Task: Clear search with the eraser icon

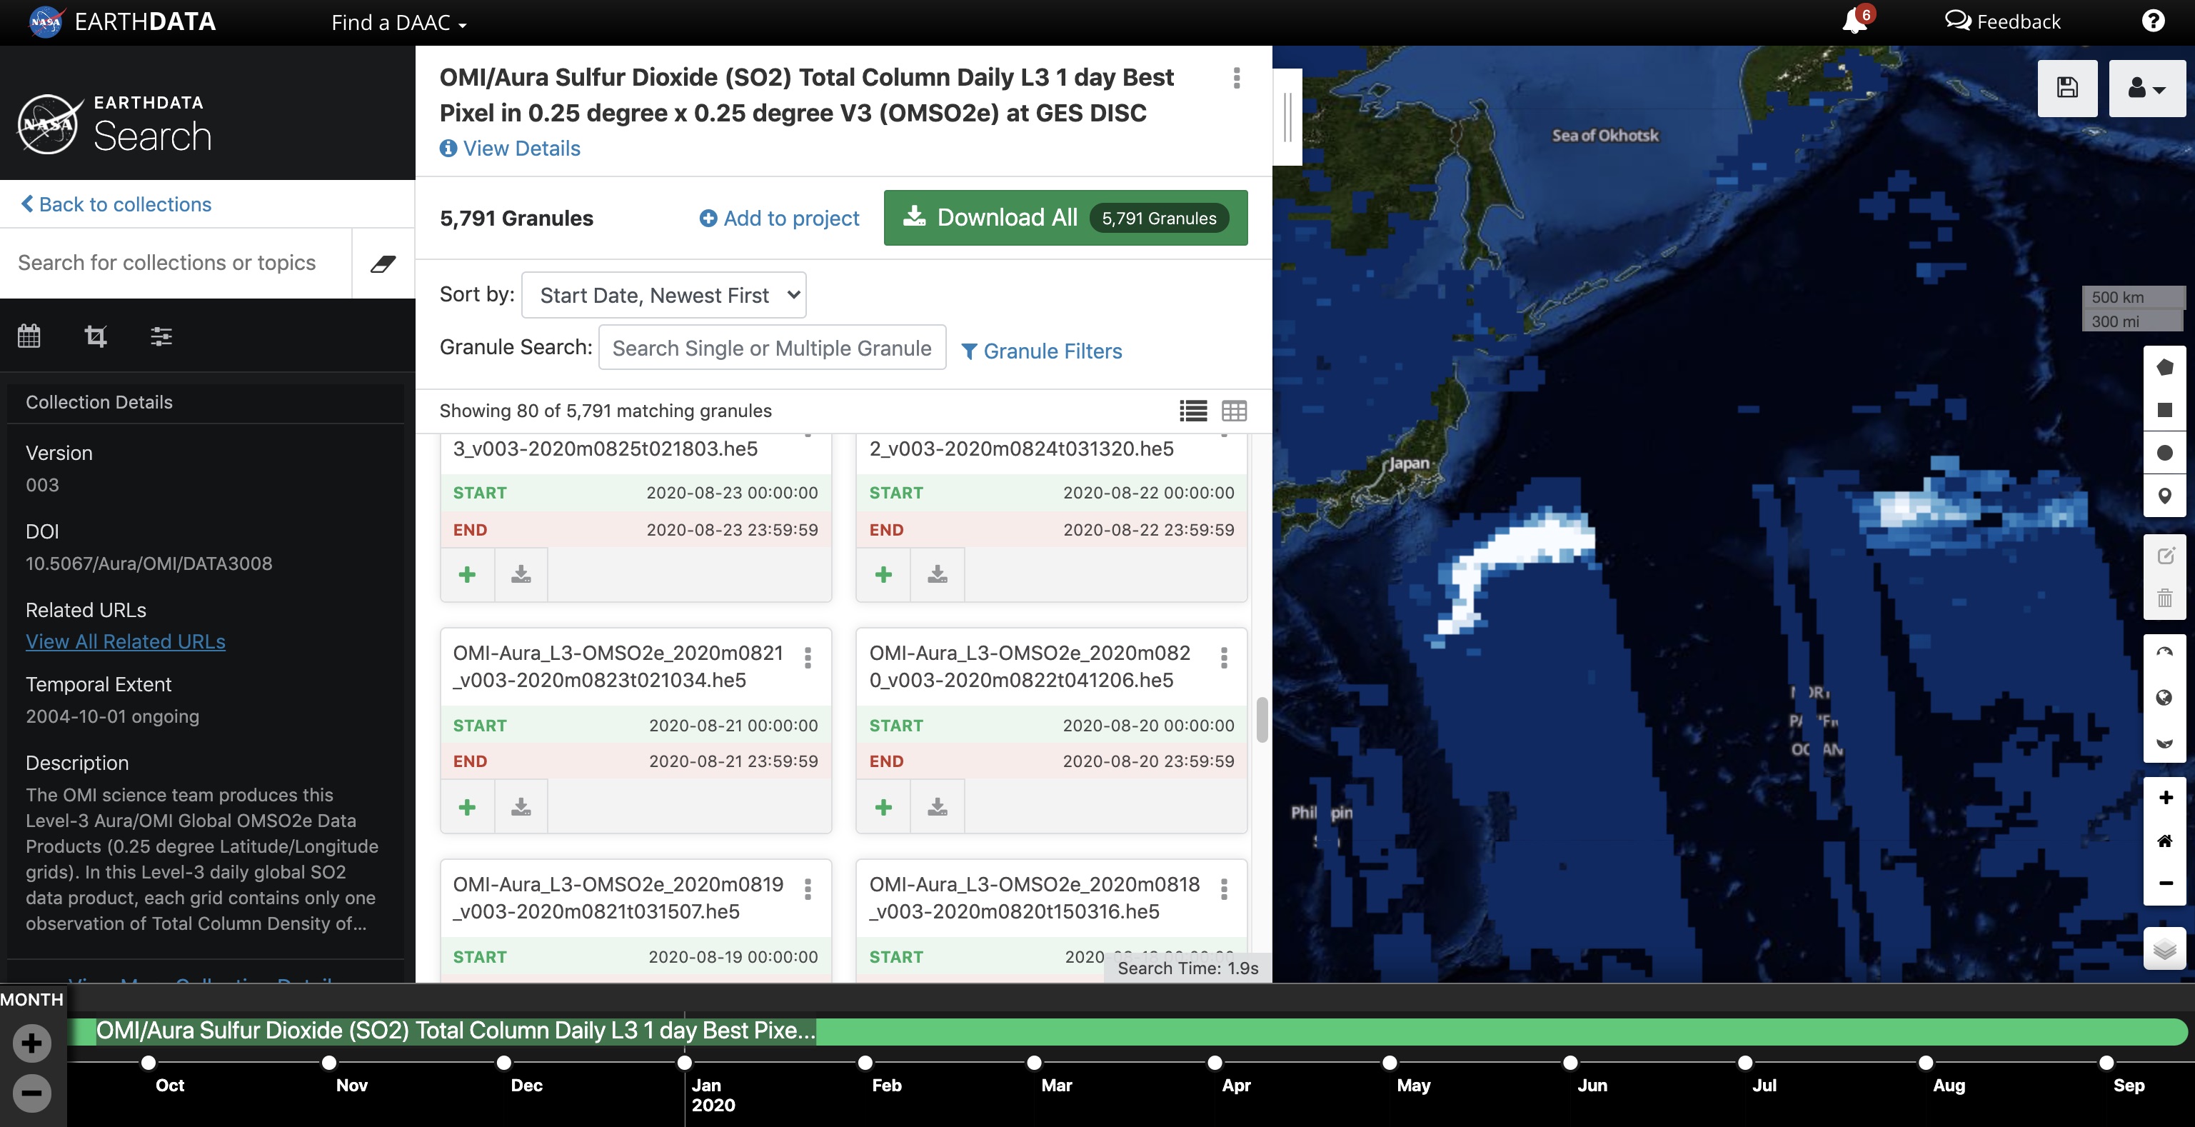Action: pyautogui.click(x=383, y=264)
